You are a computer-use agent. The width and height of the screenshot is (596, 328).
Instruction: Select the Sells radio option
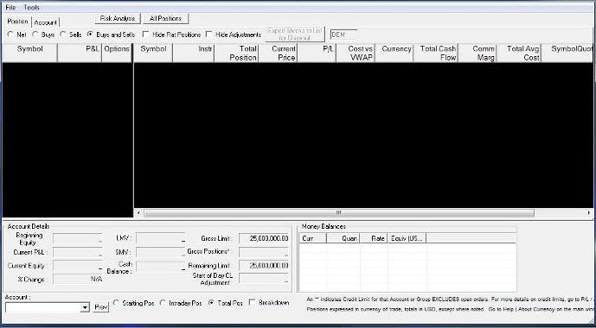63,35
